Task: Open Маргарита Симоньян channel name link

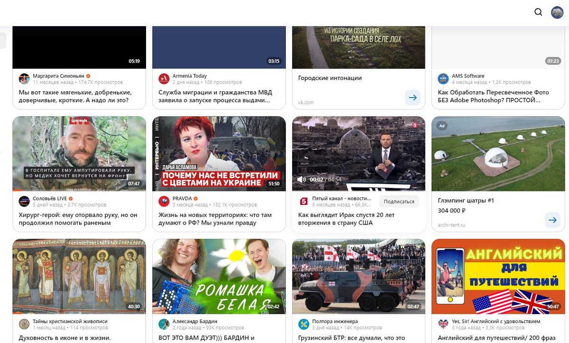Action: click(58, 76)
